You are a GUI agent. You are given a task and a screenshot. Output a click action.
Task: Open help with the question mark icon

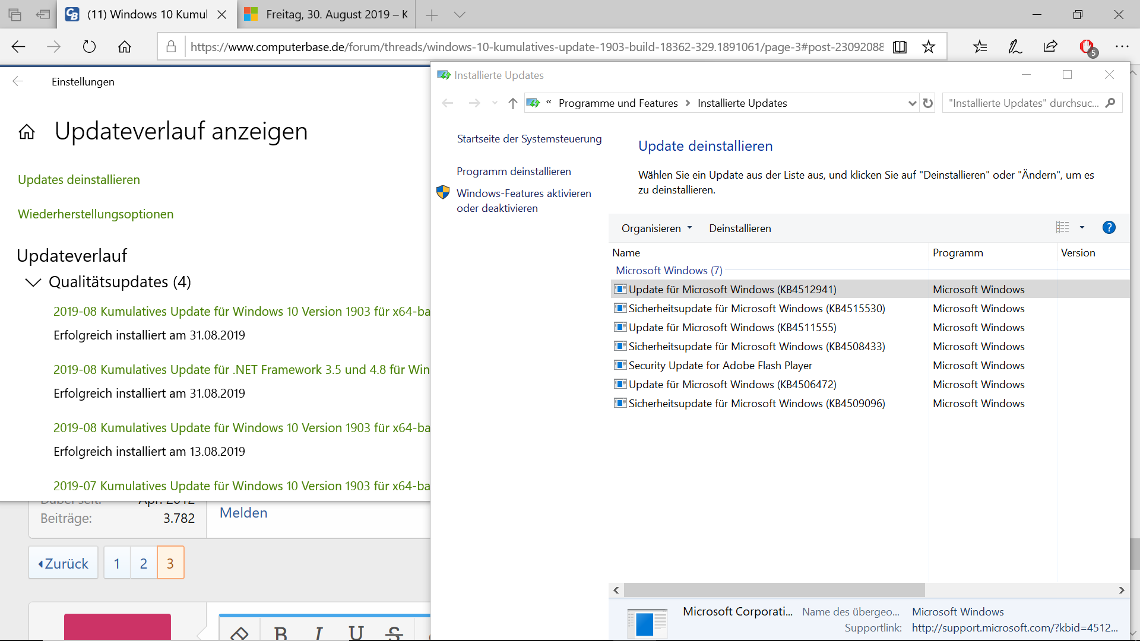(x=1109, y=227)
